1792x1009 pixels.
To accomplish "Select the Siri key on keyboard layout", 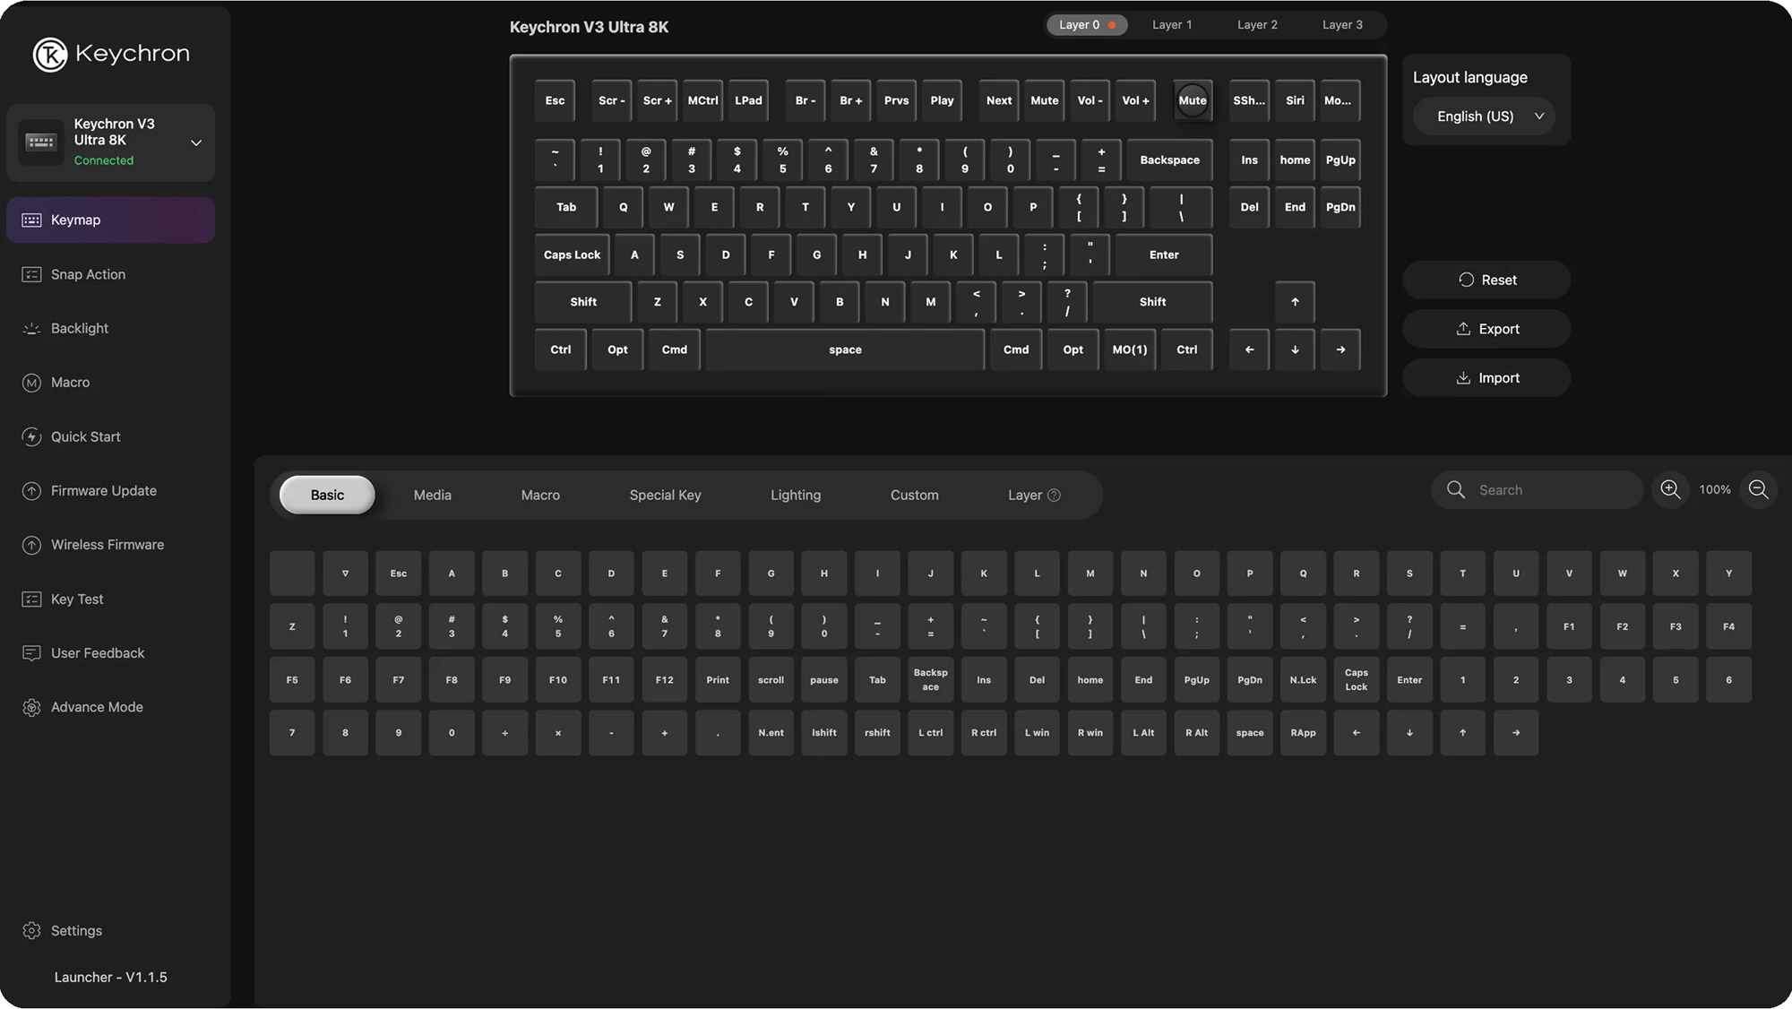I will tap(1295, 100).
